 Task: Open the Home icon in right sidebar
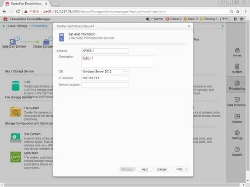point(237,50)
